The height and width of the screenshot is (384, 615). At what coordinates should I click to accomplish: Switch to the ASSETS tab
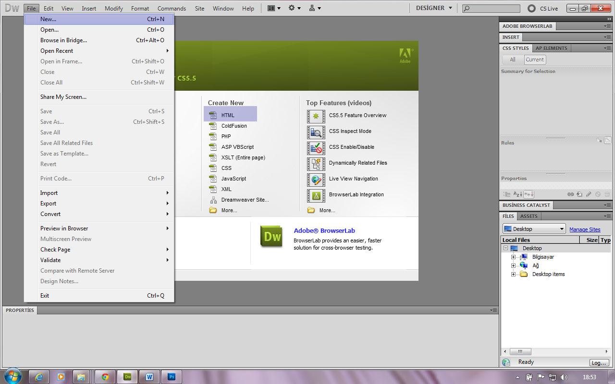coord(529,216)
